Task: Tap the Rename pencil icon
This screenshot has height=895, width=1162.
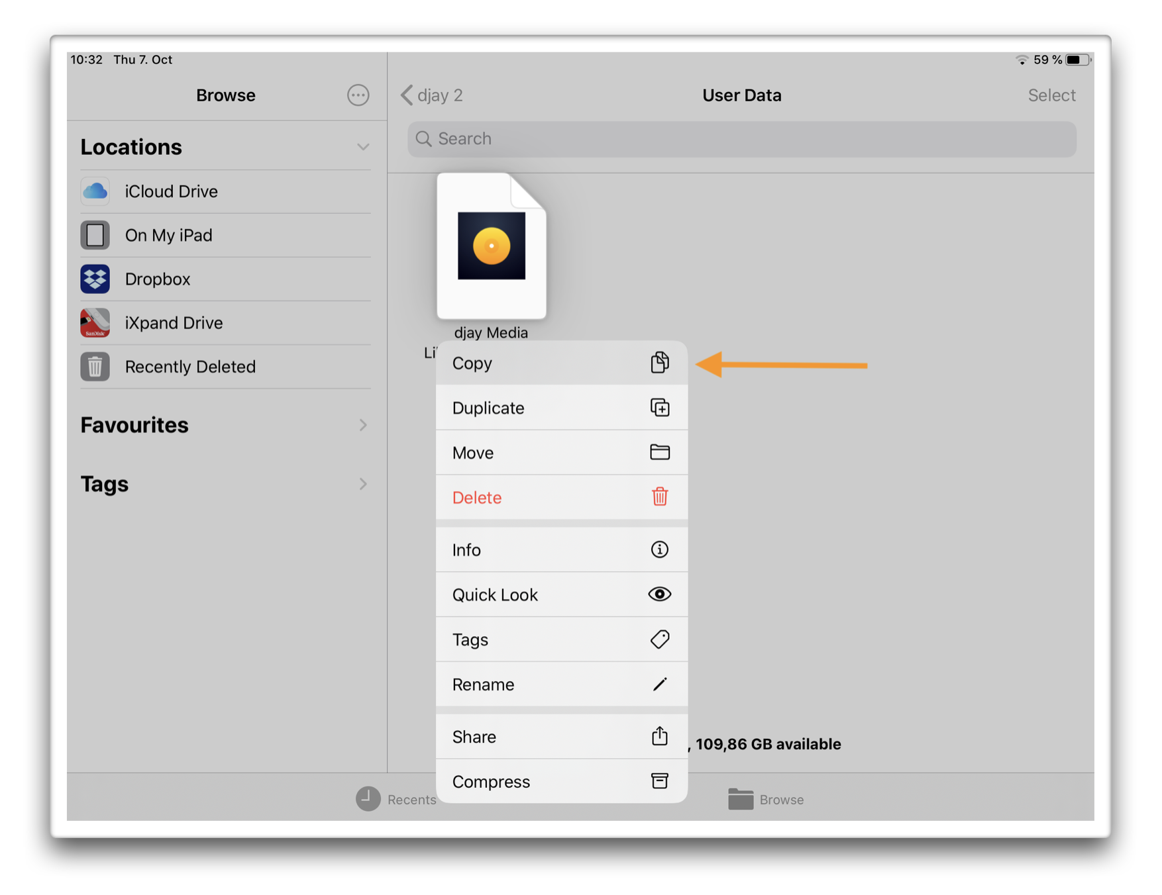Action: 660,684
